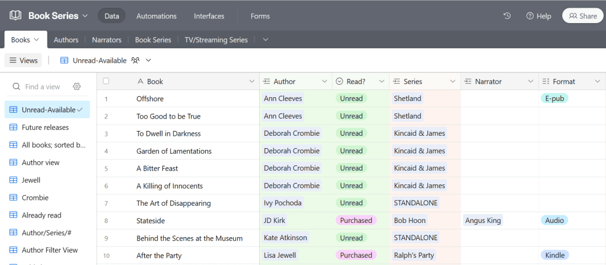This screenshot has height=265, width=606.
Task: Click the JD Kirk author chip
Action: (x=275, y=221)
